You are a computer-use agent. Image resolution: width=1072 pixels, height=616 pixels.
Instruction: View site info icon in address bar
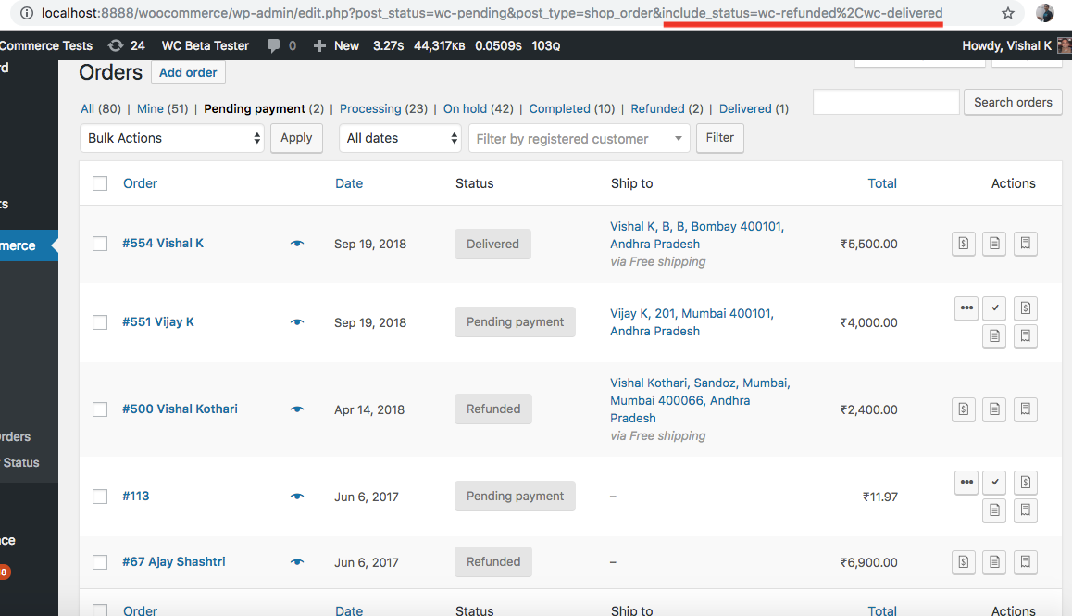(26, 13)
